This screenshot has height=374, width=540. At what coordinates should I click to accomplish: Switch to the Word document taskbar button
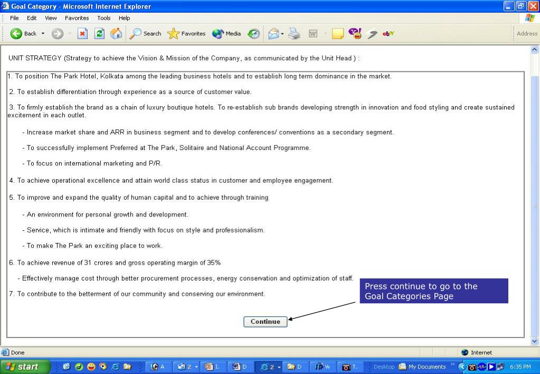coord(240,367)
